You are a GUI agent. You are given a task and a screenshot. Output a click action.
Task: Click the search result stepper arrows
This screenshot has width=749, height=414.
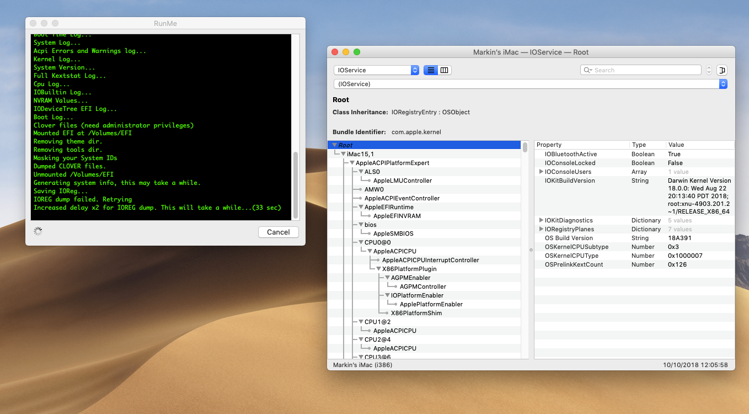[709, 70]
